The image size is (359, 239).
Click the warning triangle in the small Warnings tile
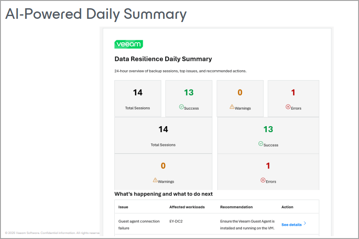coord(232,107)
